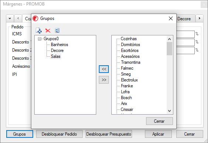Click the right list scrollbar thumb

[x=169, y=49]
